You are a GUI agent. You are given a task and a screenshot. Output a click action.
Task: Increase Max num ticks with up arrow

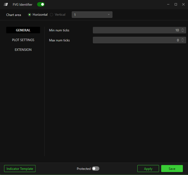pyautogui.click(x=183, y=39)
